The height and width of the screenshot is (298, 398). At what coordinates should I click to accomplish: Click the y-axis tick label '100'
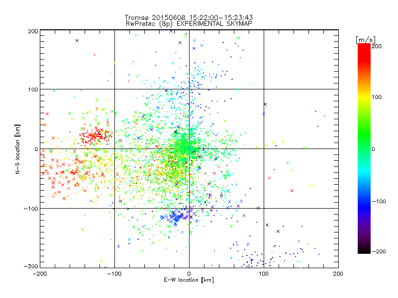(x=33, y=89)
